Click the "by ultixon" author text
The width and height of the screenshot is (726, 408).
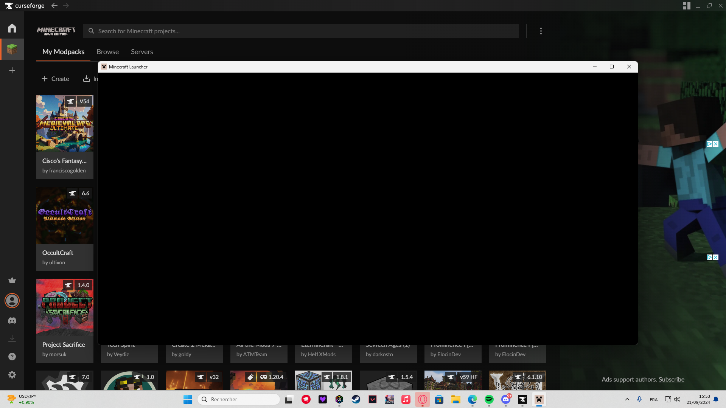click(x=54, y=263)
